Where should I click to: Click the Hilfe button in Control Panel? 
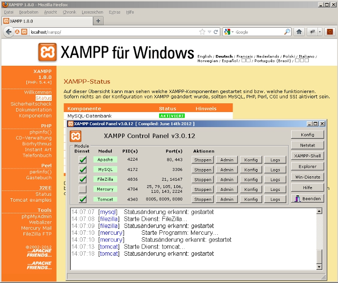(307, 188)
